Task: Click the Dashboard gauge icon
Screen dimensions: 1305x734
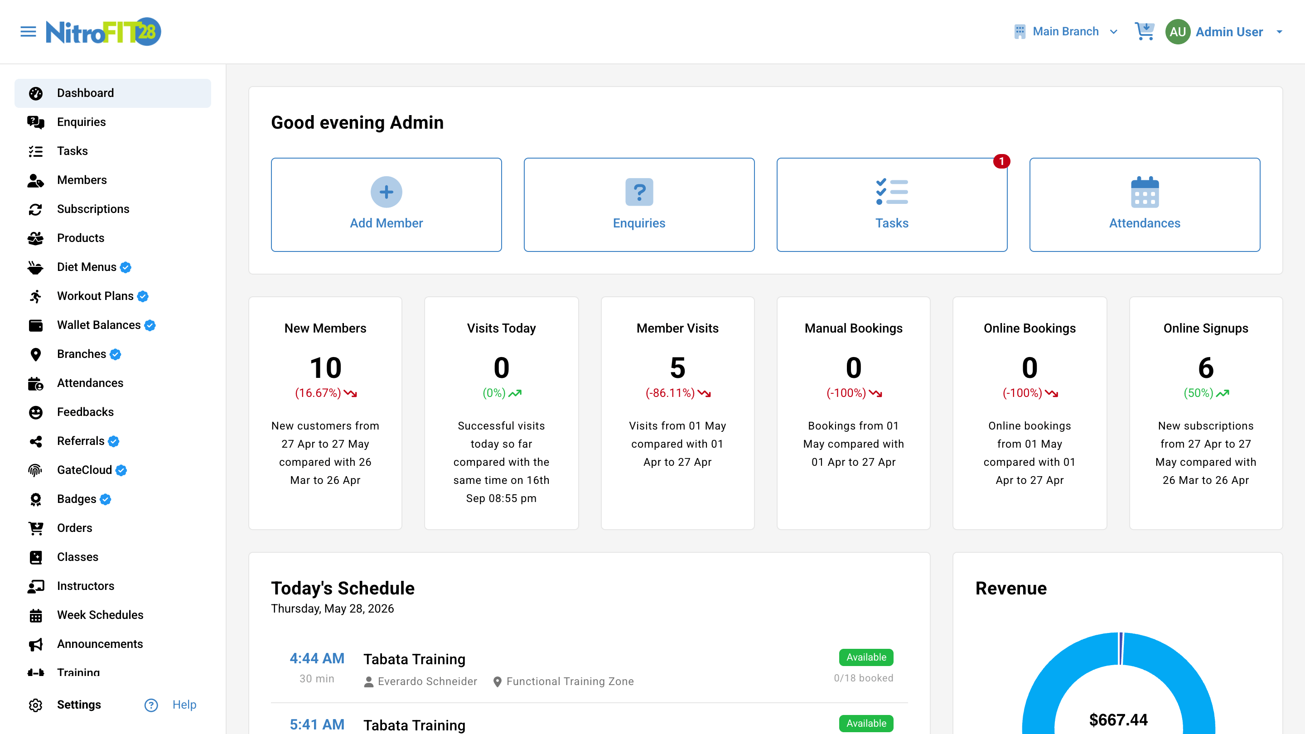Action: 35,93
